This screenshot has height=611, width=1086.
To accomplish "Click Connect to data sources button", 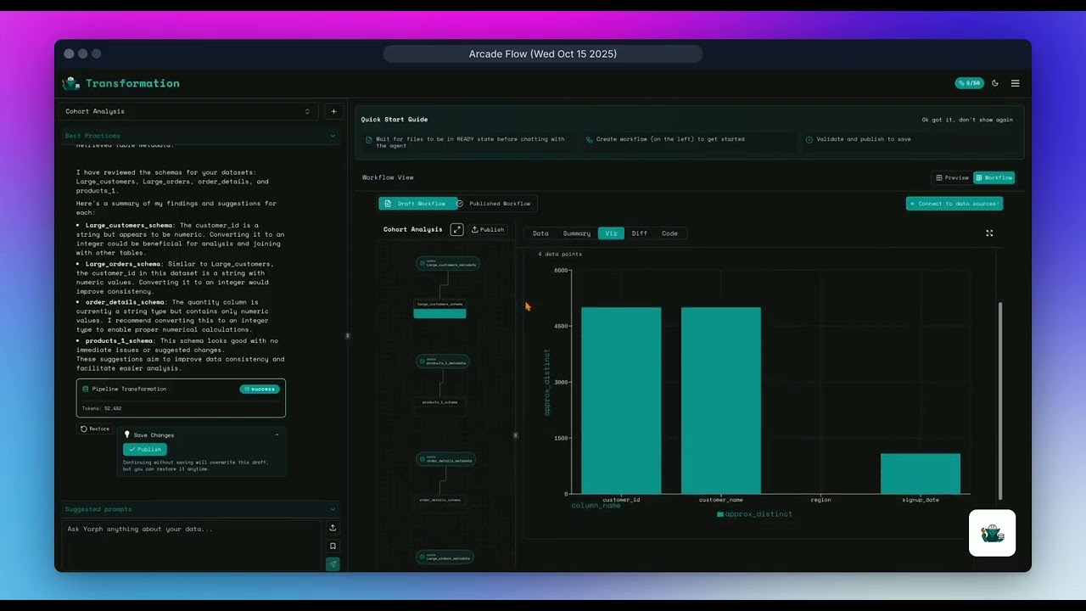I will click(x=954, y=204).
